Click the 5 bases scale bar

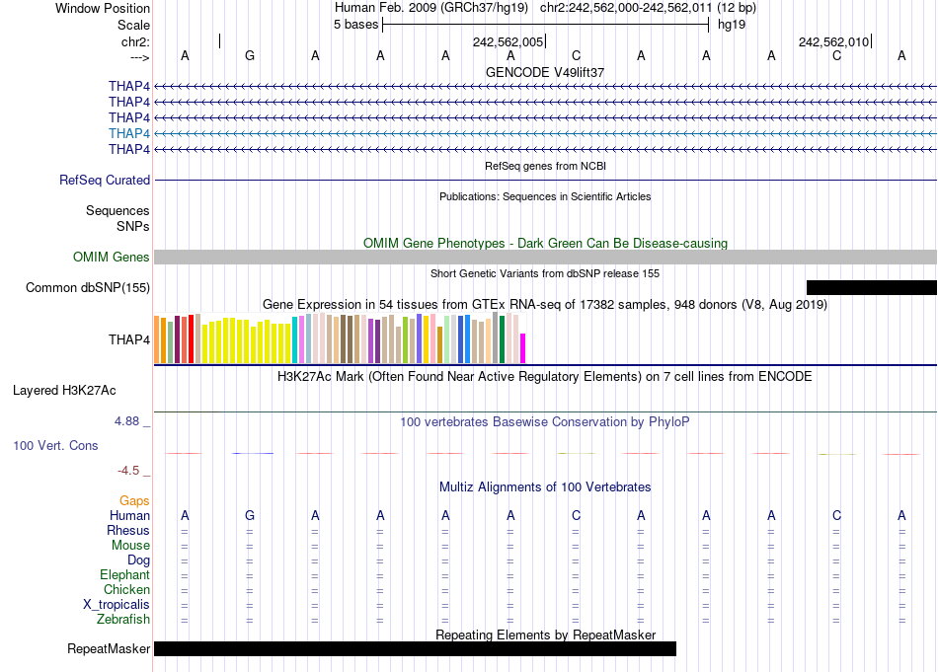[x=546, y=25]
